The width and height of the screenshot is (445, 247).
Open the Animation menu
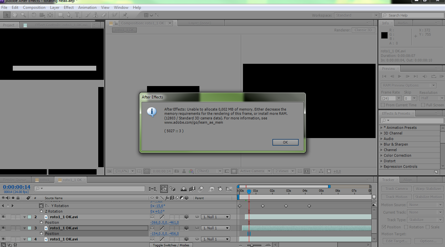(x=87, y=7)
